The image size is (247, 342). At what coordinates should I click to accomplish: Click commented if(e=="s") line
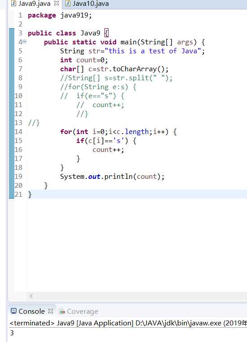92,96
